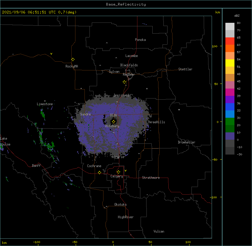Click the Innisfail label

[x=121, y=95]
